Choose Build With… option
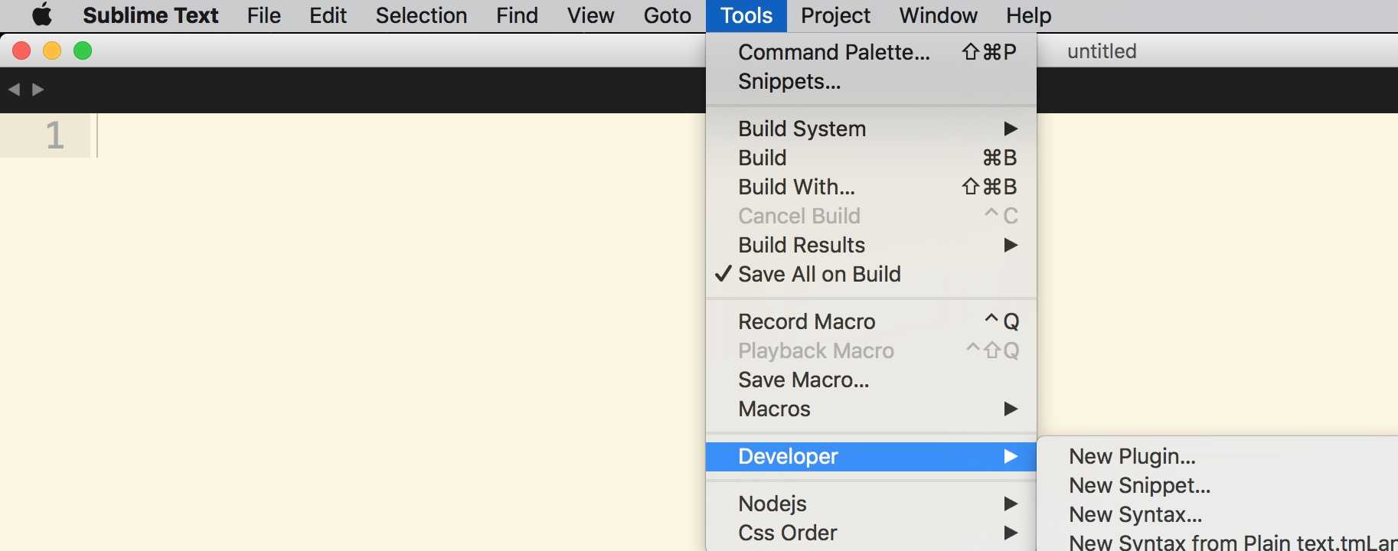Image resolution: width=1398 pixels, height=551 pixels. 871,187
